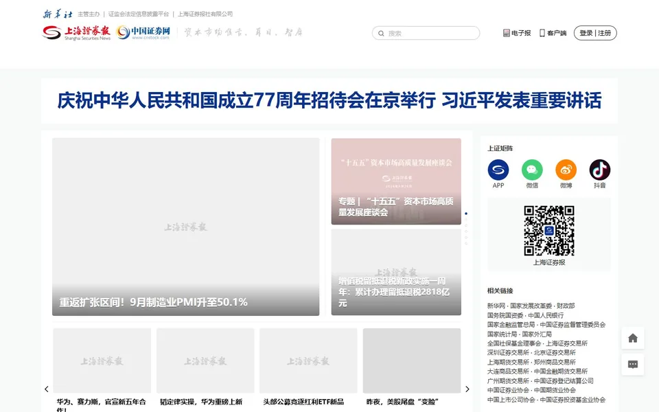Open the 广州期货交易所 link
The height and width of the screenshot is (412, 659).
pos(508,381)
